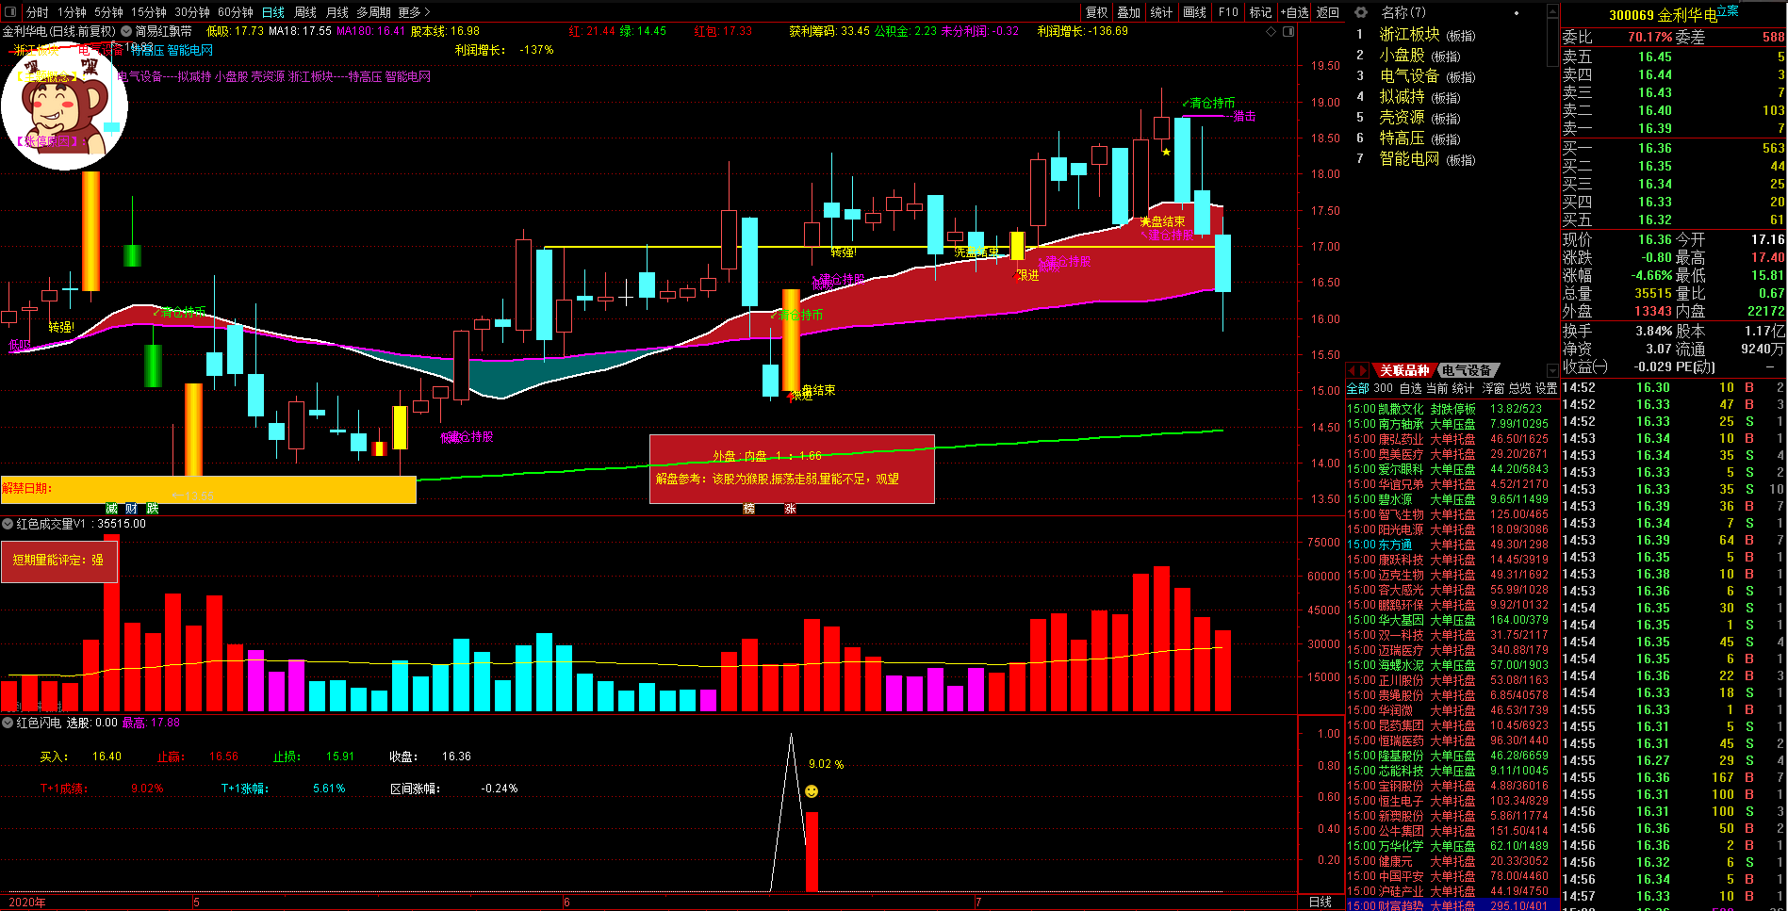Click the +自选 button

(x=1294, y=12)
